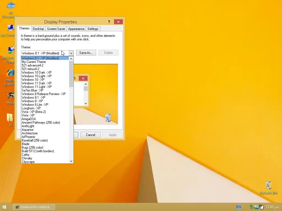
Task: Click the Cancel button
Action: point(90,135)
